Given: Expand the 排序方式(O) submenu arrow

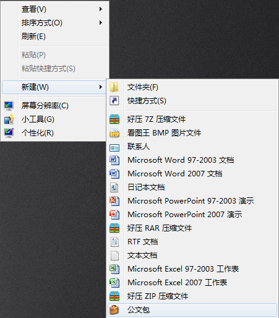Looking at the screenshot, I should click(x=101, y=23).
